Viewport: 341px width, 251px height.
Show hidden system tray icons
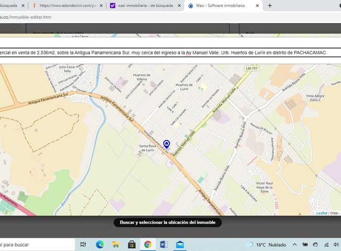pos(294,245)
